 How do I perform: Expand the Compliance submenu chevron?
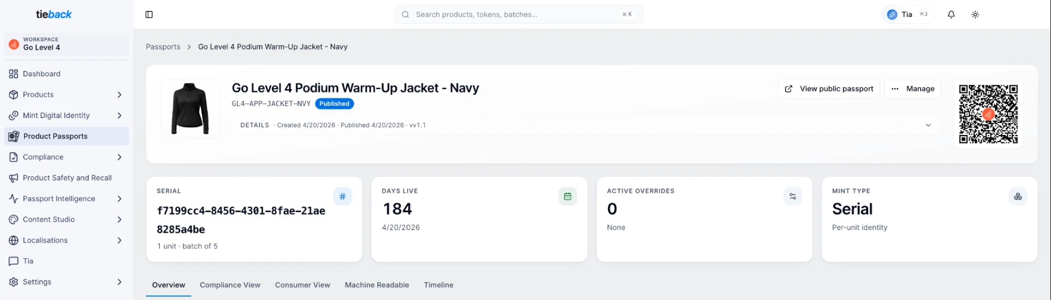coord(119,157)
